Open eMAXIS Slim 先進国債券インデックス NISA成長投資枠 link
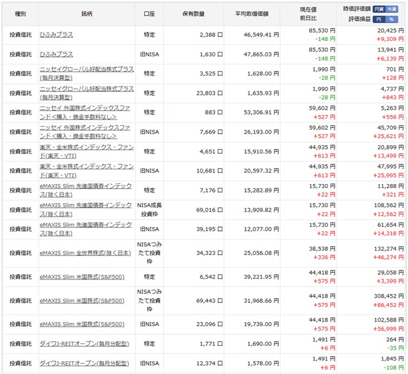The image size is (408, 374). click(x=86, y=210)
